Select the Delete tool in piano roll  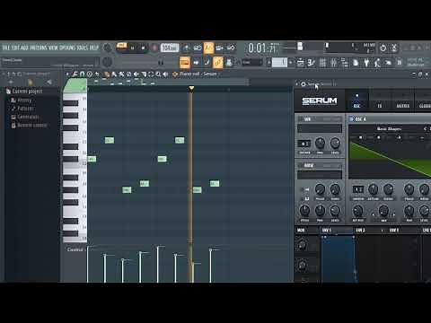pyautogui.click(x=128, y=74)
